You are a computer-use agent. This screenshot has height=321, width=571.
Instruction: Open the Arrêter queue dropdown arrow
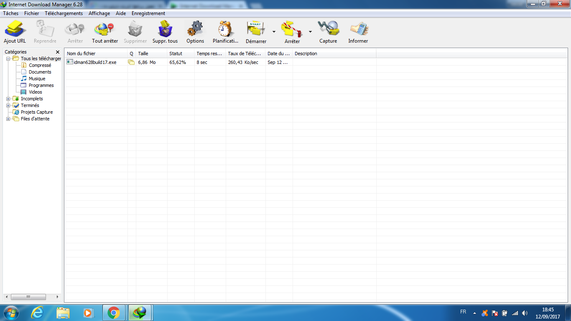pos(310,31)
